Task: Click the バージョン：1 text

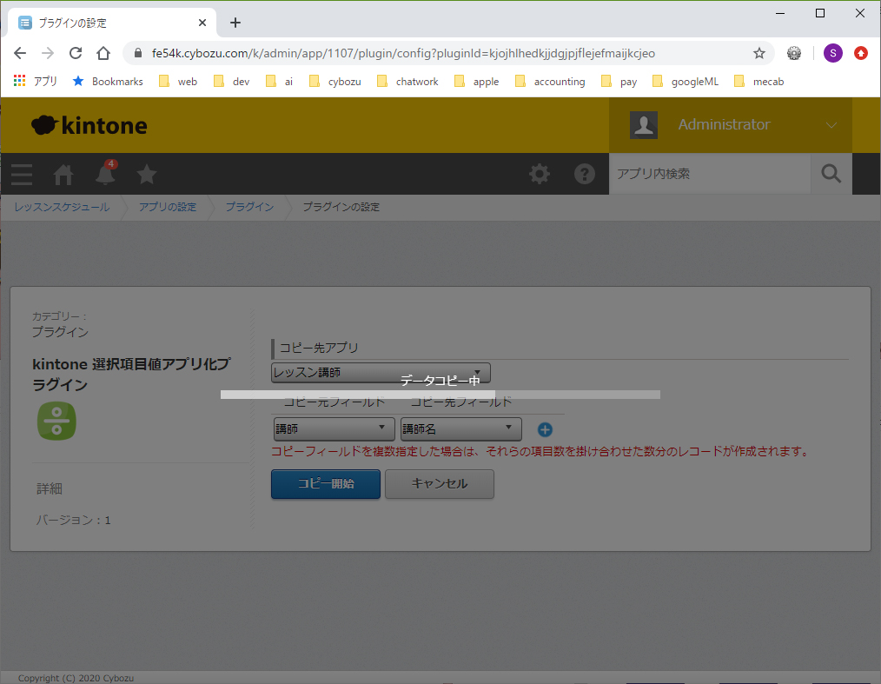Action: [x=74, y=521]
